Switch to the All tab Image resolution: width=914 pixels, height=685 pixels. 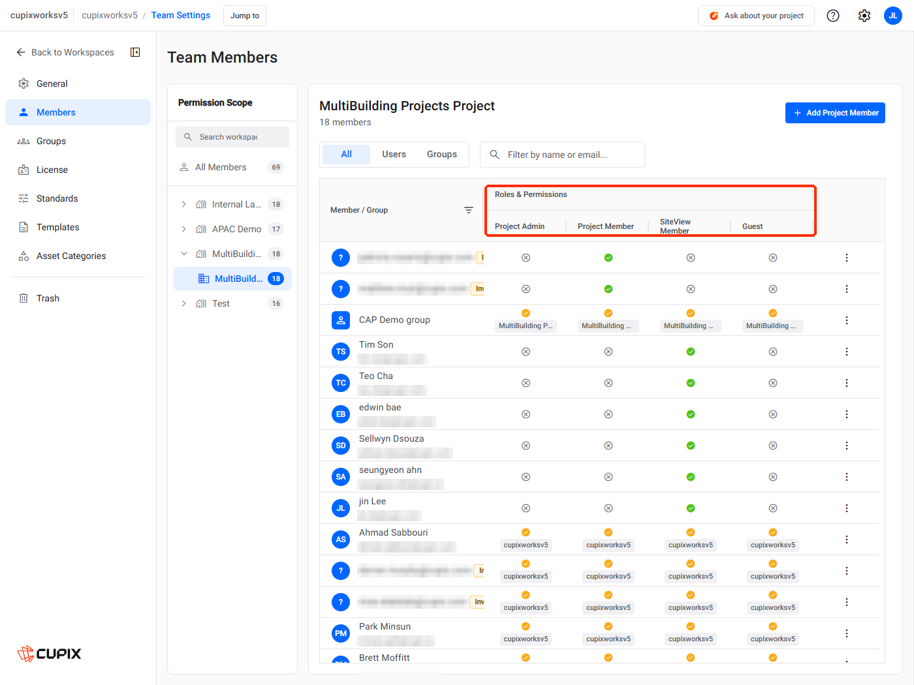pos(347,155)
